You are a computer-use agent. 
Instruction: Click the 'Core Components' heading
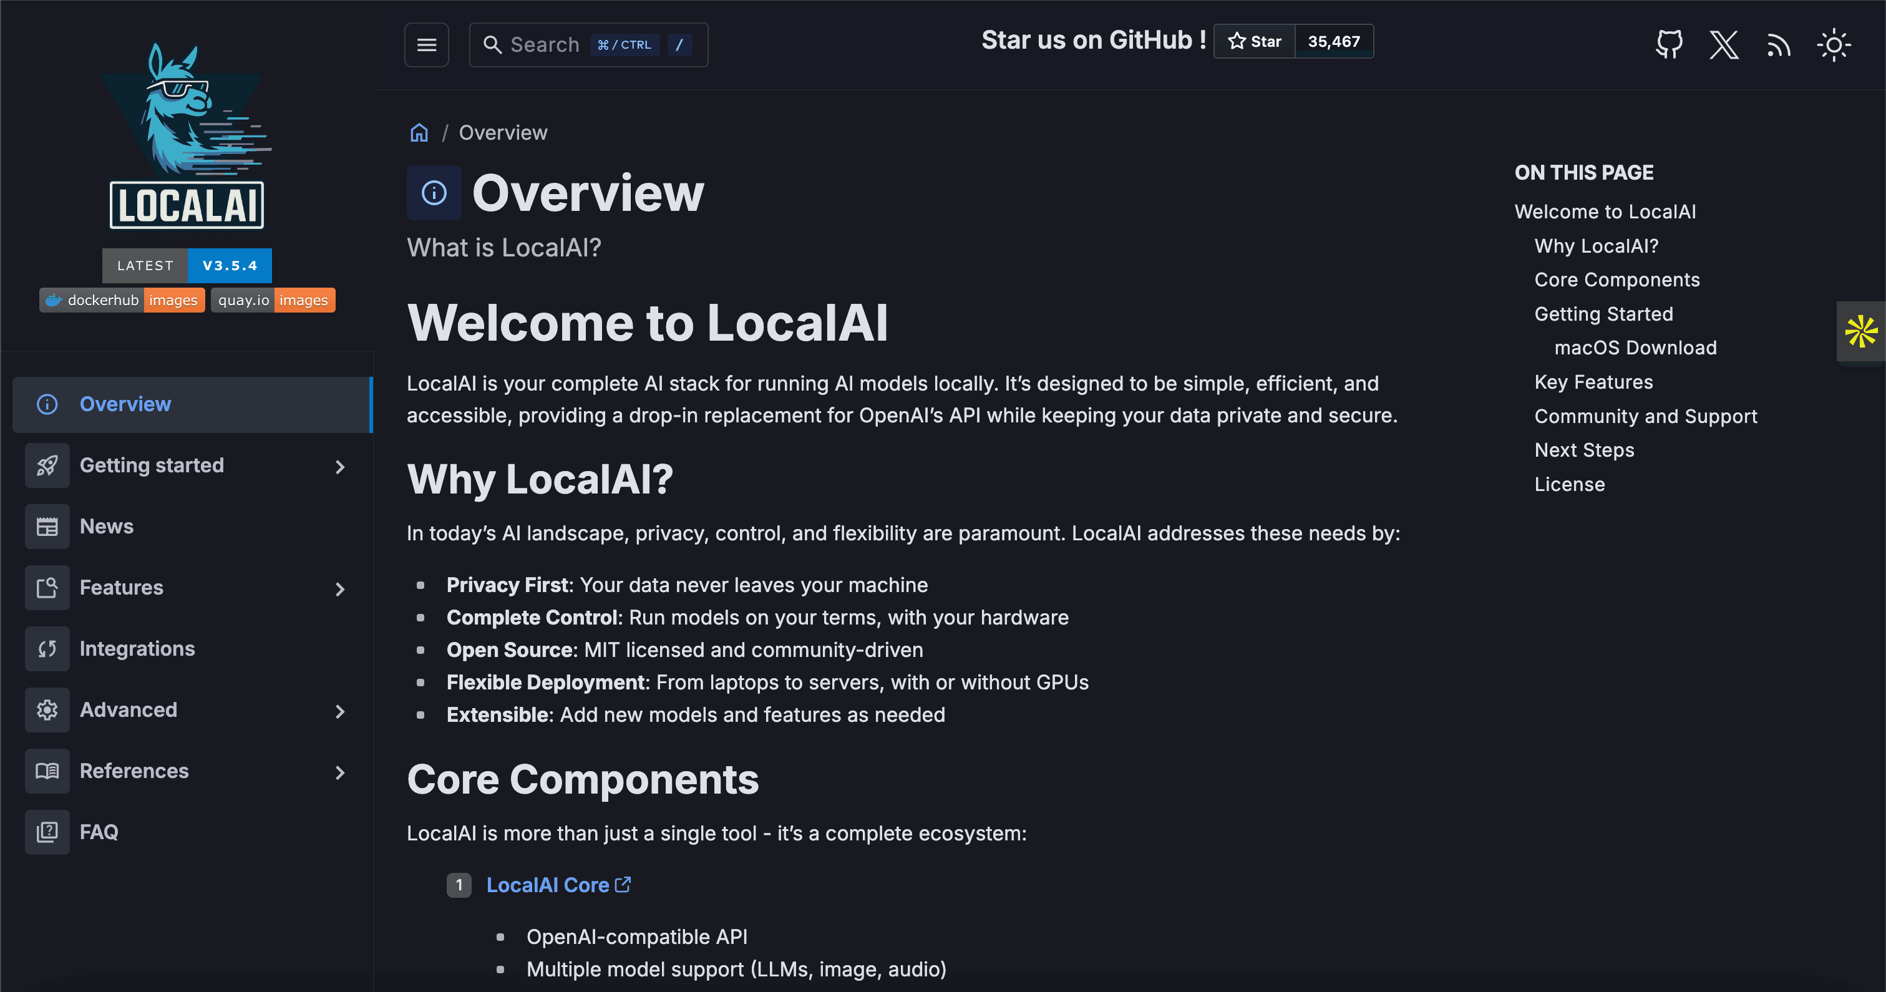(x=583, y=779)
